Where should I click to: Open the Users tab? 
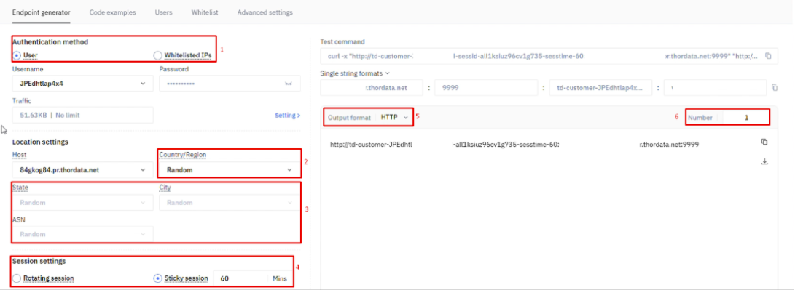[x=163, y=12]
